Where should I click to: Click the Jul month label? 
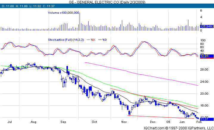click(10, 122)
